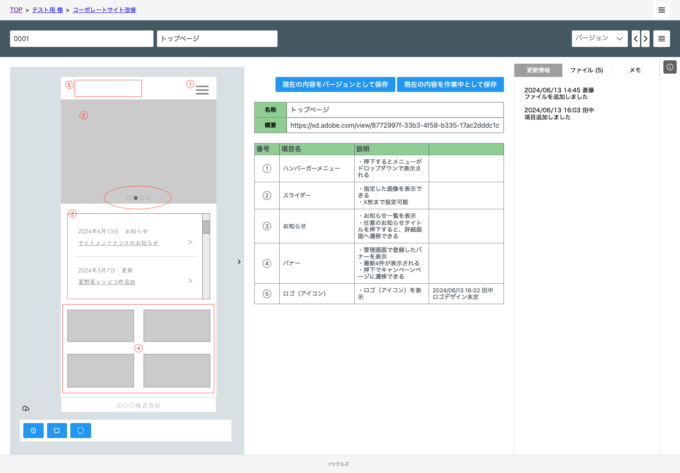Viewport: 680px width, 473px height.
Task: Switch to the ファイル (5) tab
Action: [x=586, y=70]
